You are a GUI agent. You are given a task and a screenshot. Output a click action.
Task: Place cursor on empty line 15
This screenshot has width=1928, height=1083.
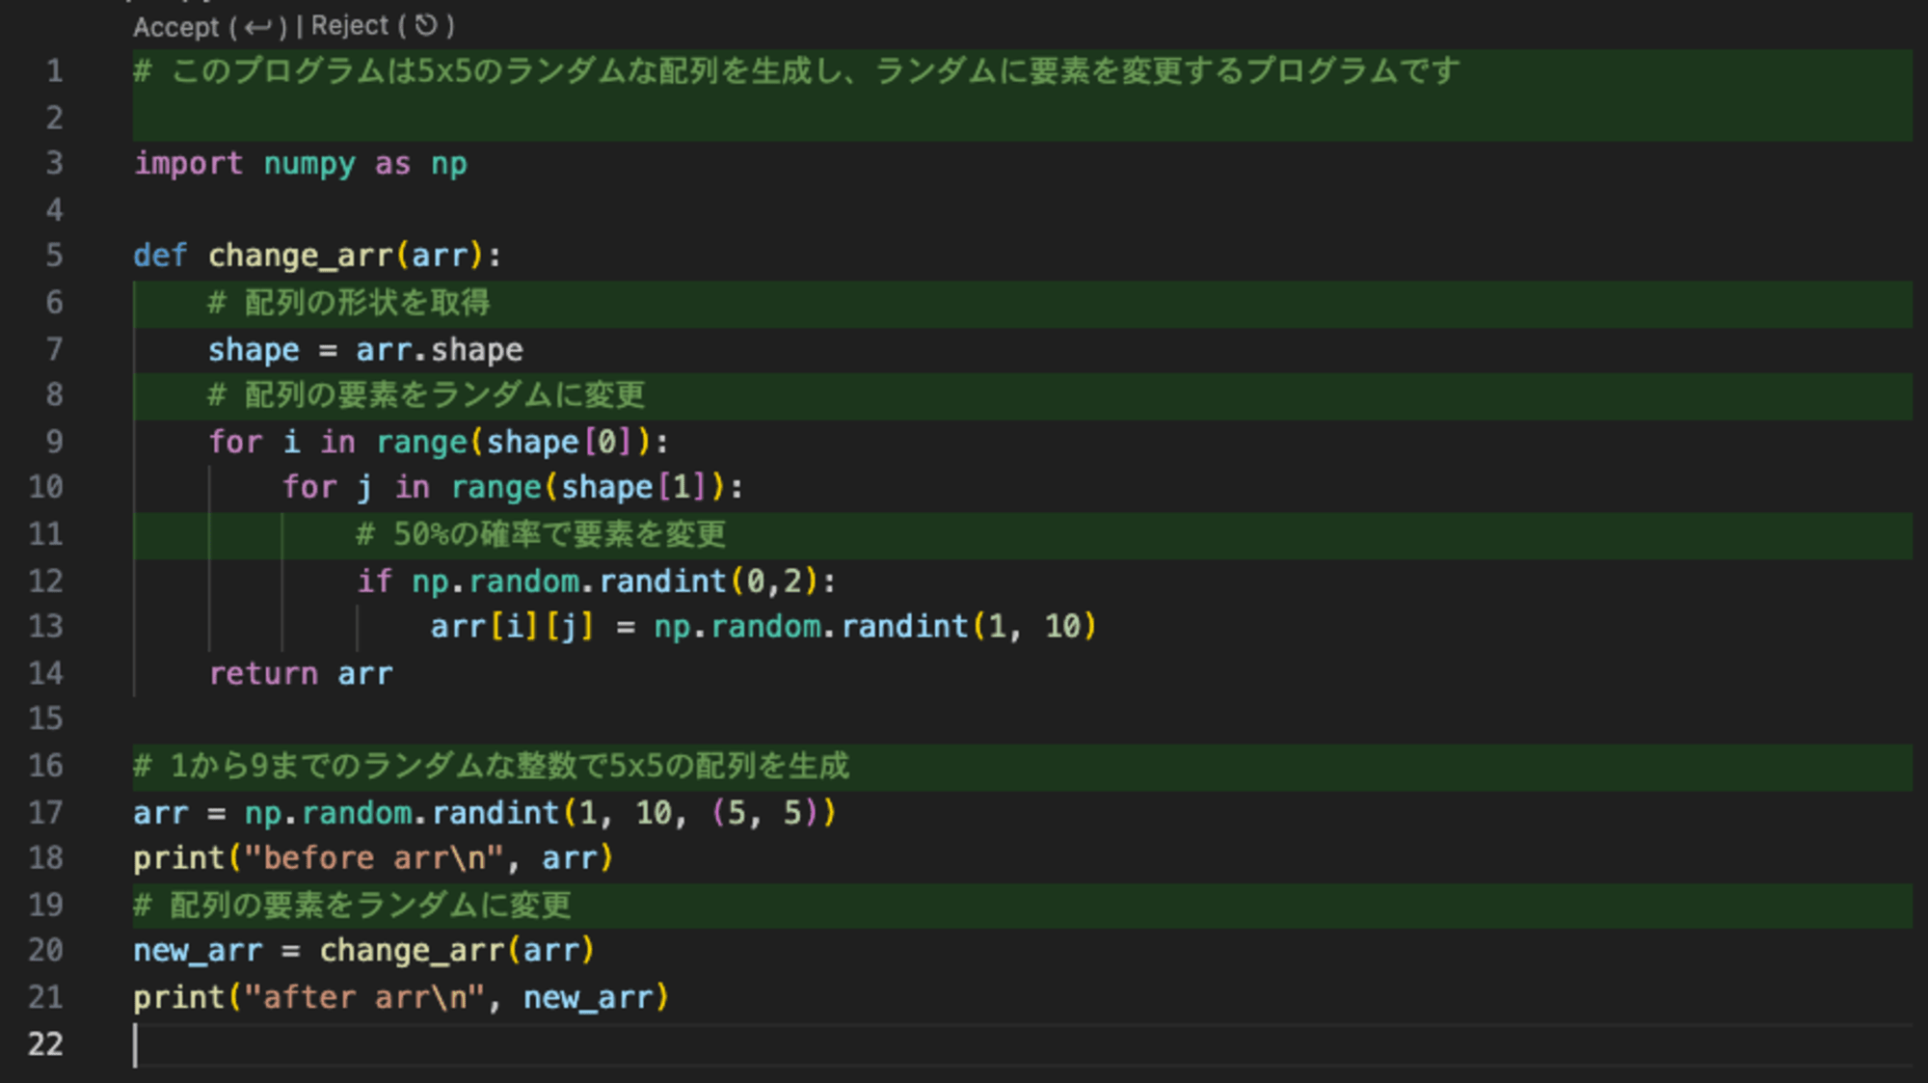tap(1022, 718)
